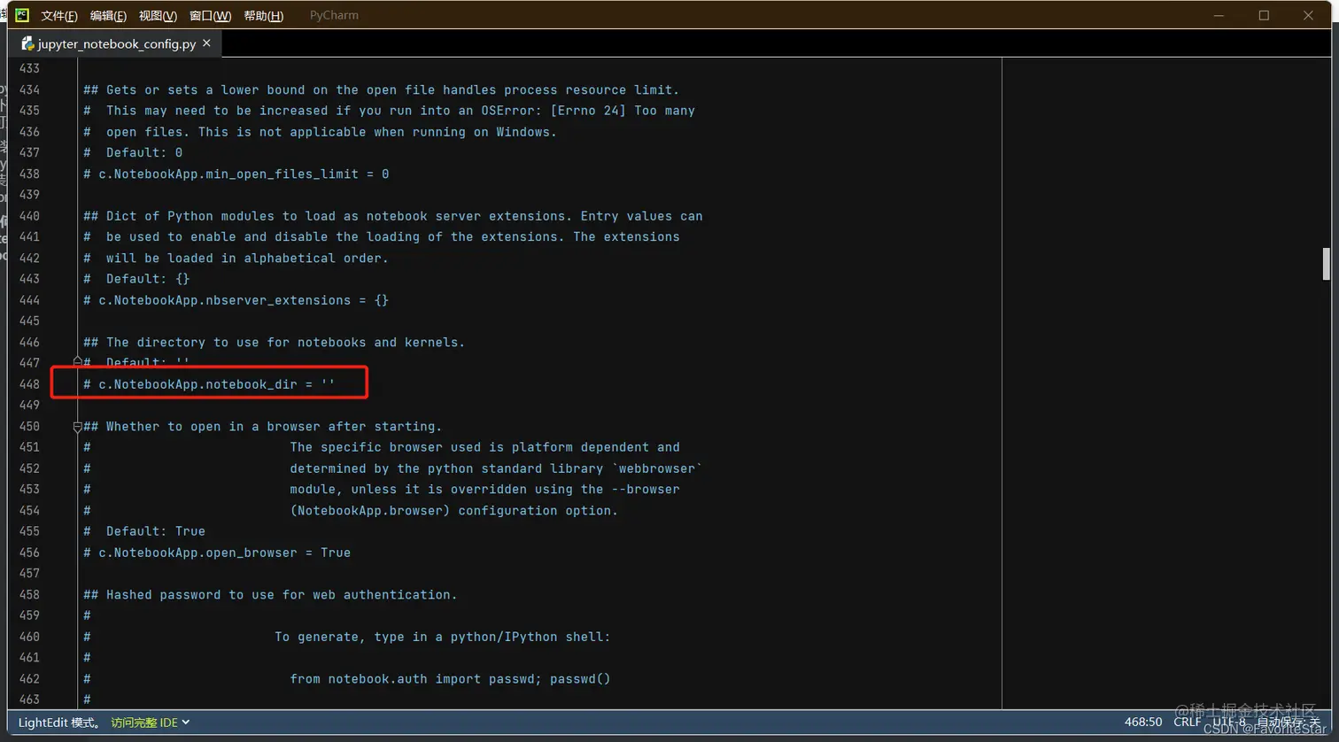Screen dimensions: 1339x742
Task: Maximize the PyCharm window
Action: pyautogui.click(x=1264, y=15)
